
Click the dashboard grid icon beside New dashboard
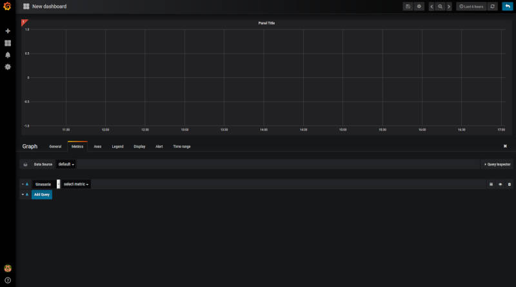[26, 6]
